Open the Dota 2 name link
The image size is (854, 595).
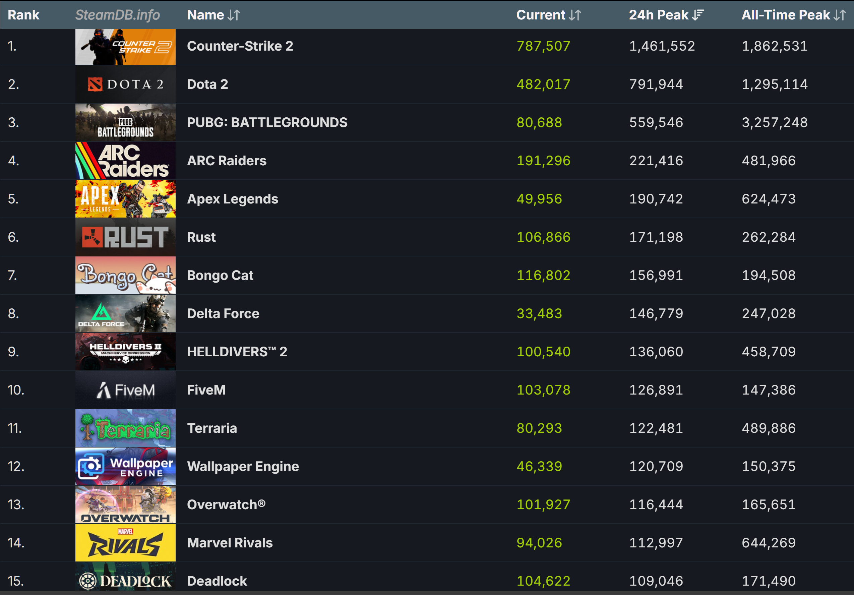[207, 84]
